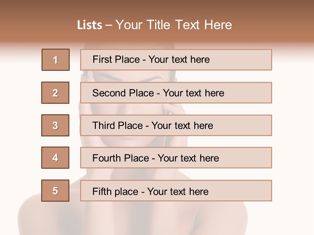Click the number 5 box
This screenshot has width=314, height=235.
click(x=55, y=191)
